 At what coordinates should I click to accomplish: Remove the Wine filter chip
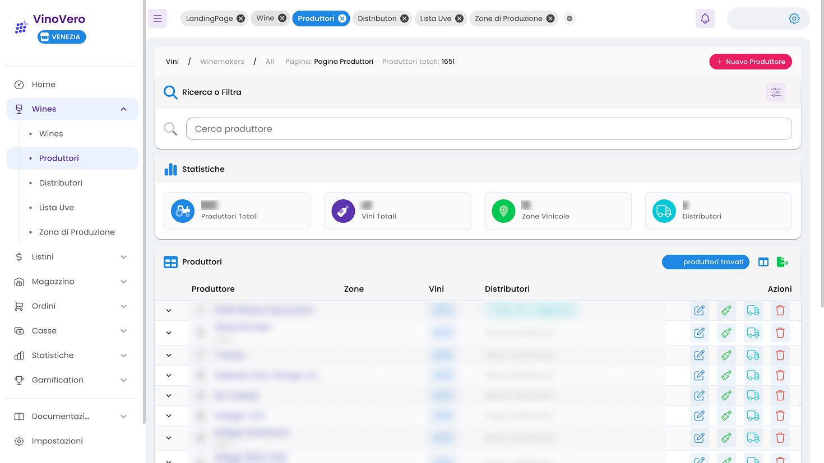pyautogui.click(x=282, y=17)
